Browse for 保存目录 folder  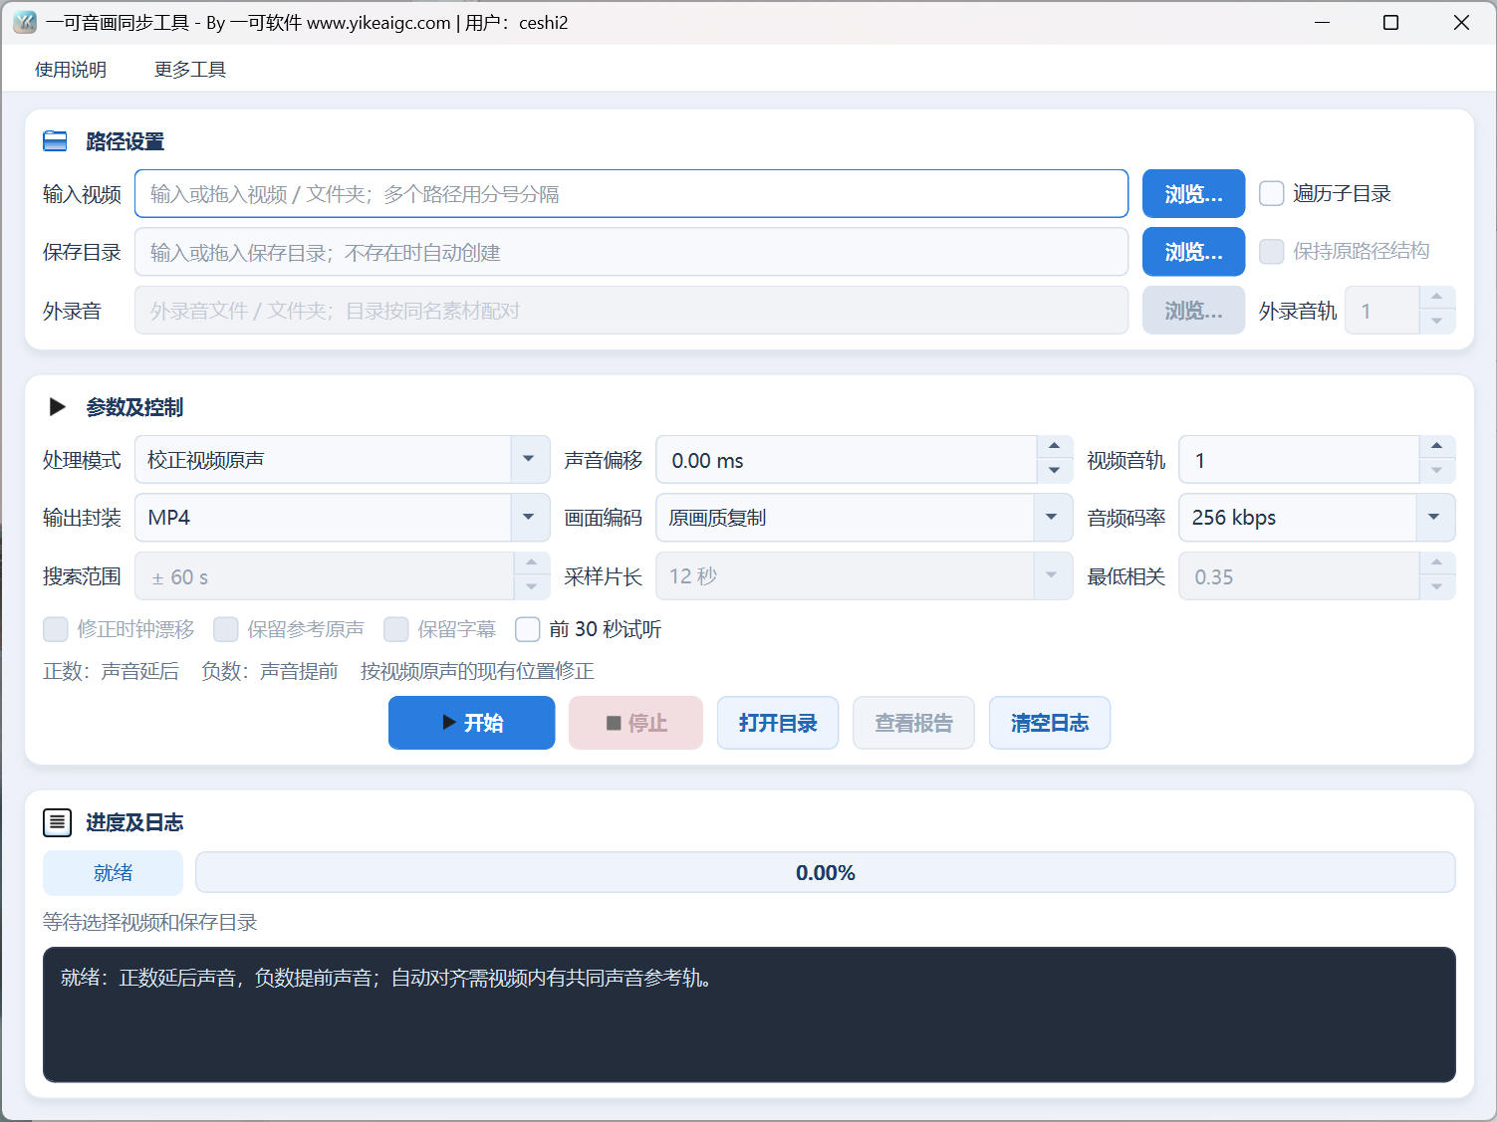[1193, 252]
